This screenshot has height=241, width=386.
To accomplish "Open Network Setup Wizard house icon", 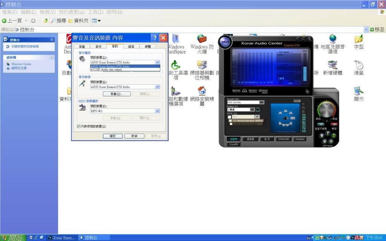I will point(202,91).
